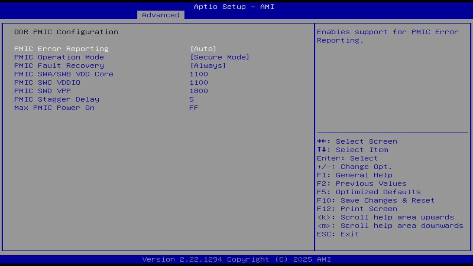473x266 pixels.
Task: Click the Aptio Setup title bar
Action: [234, 6]
